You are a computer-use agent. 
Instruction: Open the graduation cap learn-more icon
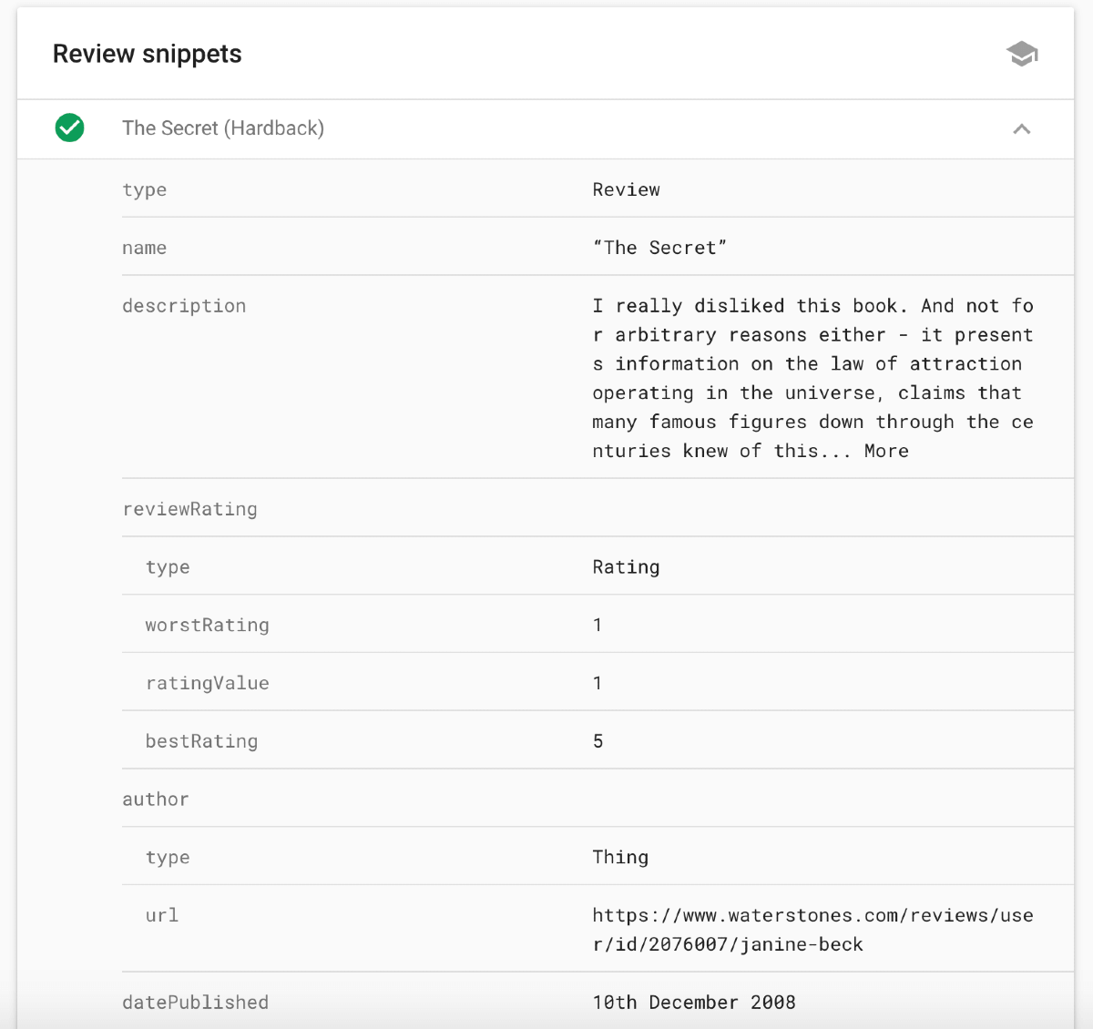tap(1022, 54)
